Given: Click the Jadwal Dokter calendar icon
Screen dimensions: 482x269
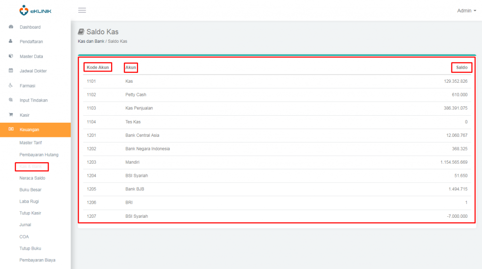Looking at the screenshot, I should (x=11, y=71).
